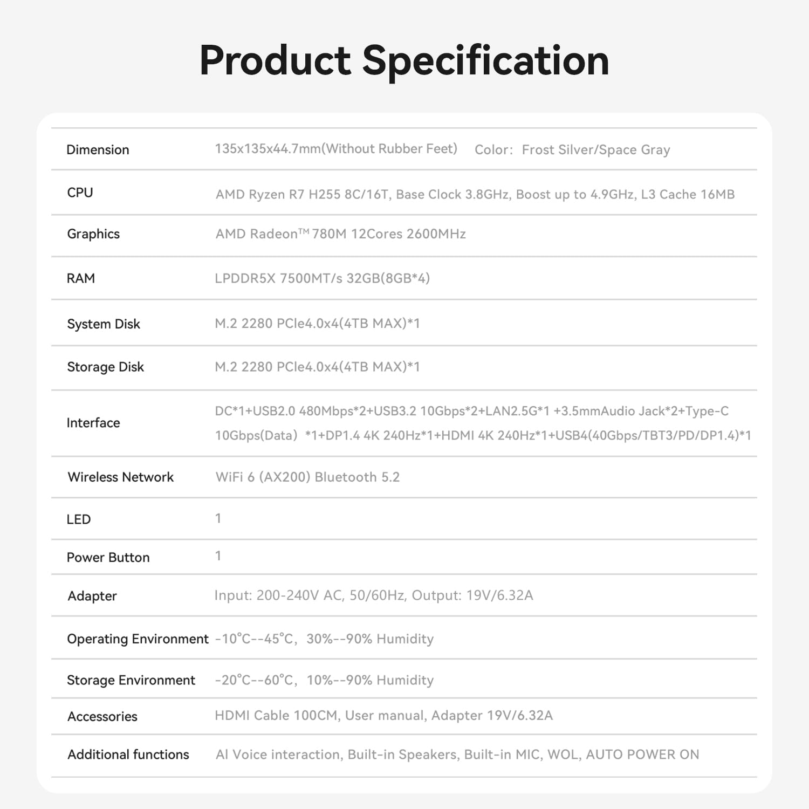Click the RAM row label
This screenshot has height=809, width=809.
point(80,278)
